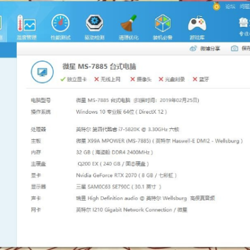Click the gold medal icon at top
This screenshot has width=250, height=250.
pos(217,6)
